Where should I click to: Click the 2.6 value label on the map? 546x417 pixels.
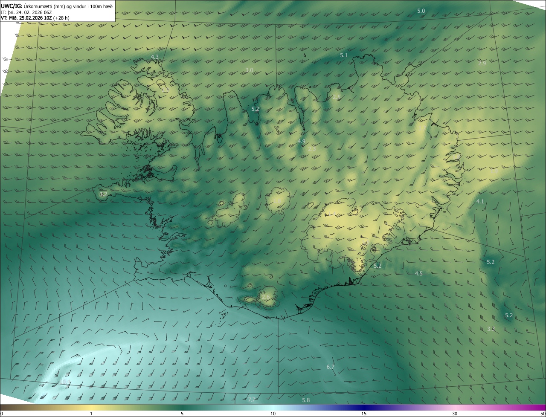(266, 297)
